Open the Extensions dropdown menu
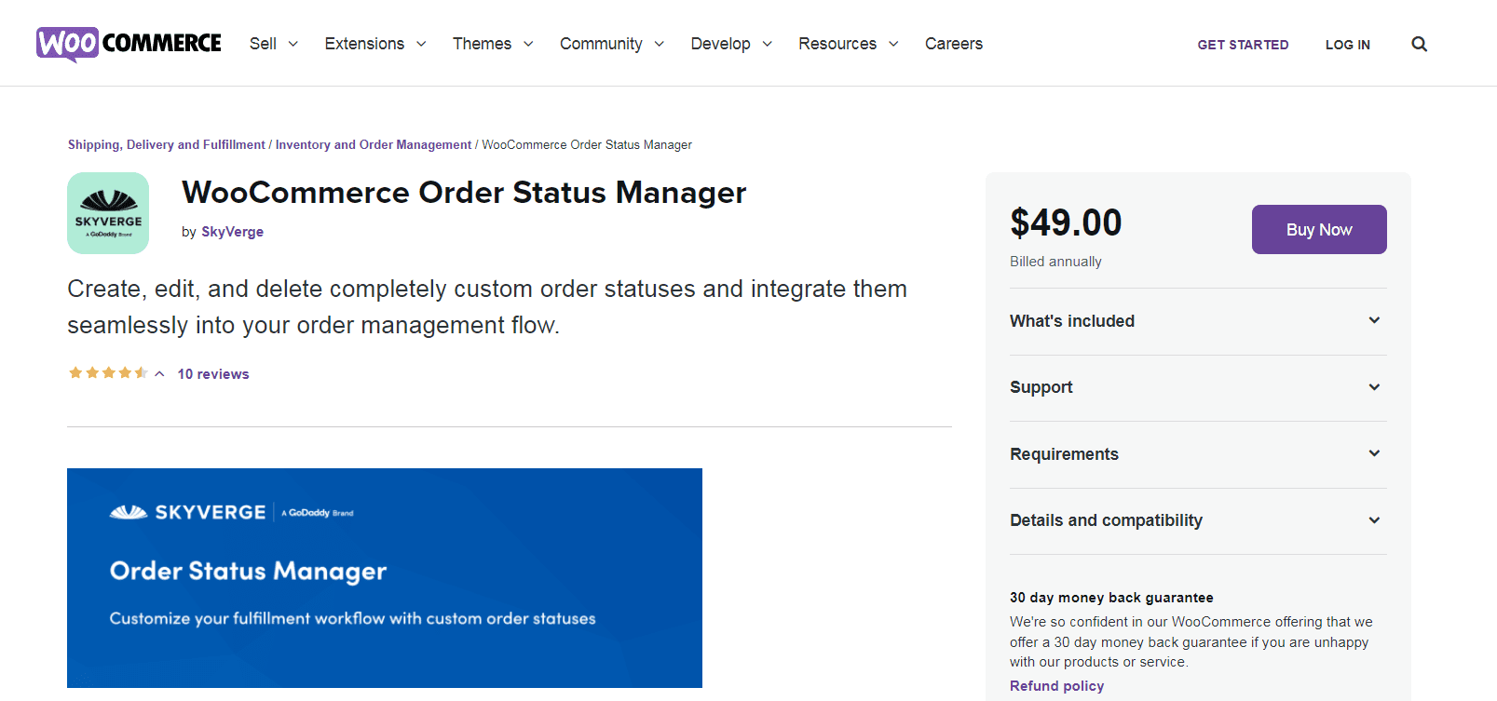The width and height of the screenshot is (1497, 701). (375, 44)
